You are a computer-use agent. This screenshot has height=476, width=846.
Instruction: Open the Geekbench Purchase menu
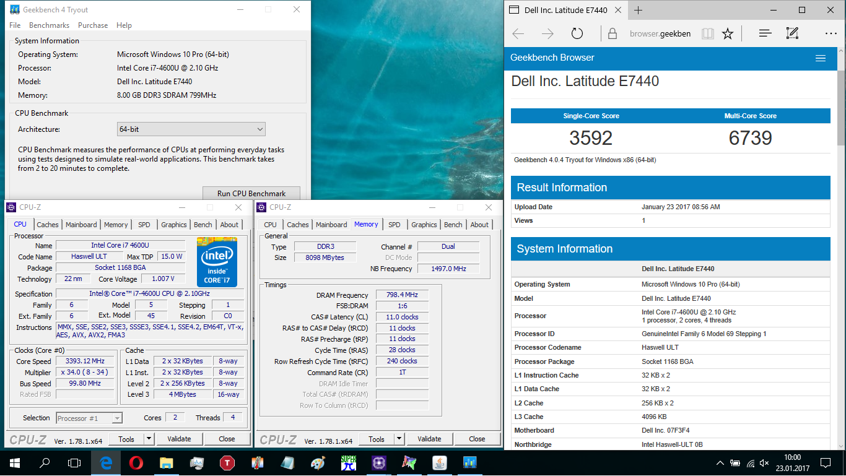93,25
